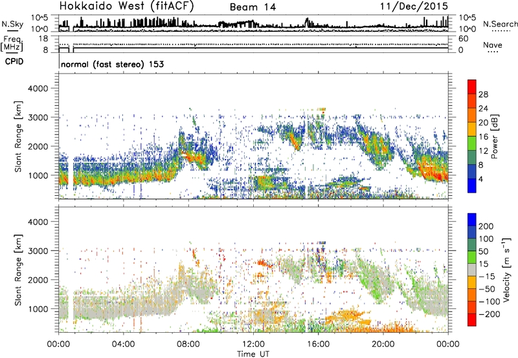Click the 'Freq. [MHz]' axis label
The image size is (518, 358).
tap(12, 43)
